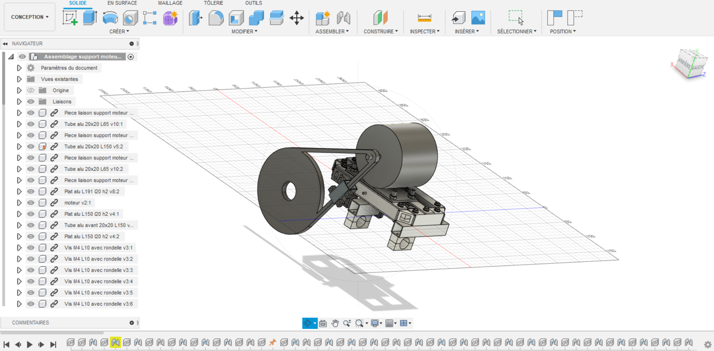Select the Extrude tool icon
The width and height of the screenshot is (714, 351).
pos(90,18)
